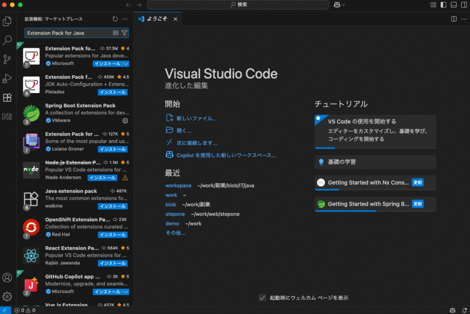Install the Loiane Groner extension pack
The image size is (470, 314).
(x=113, y=149)
